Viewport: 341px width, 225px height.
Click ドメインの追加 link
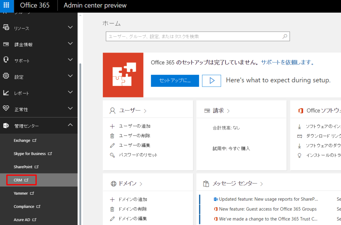click(x=133, y=199)
